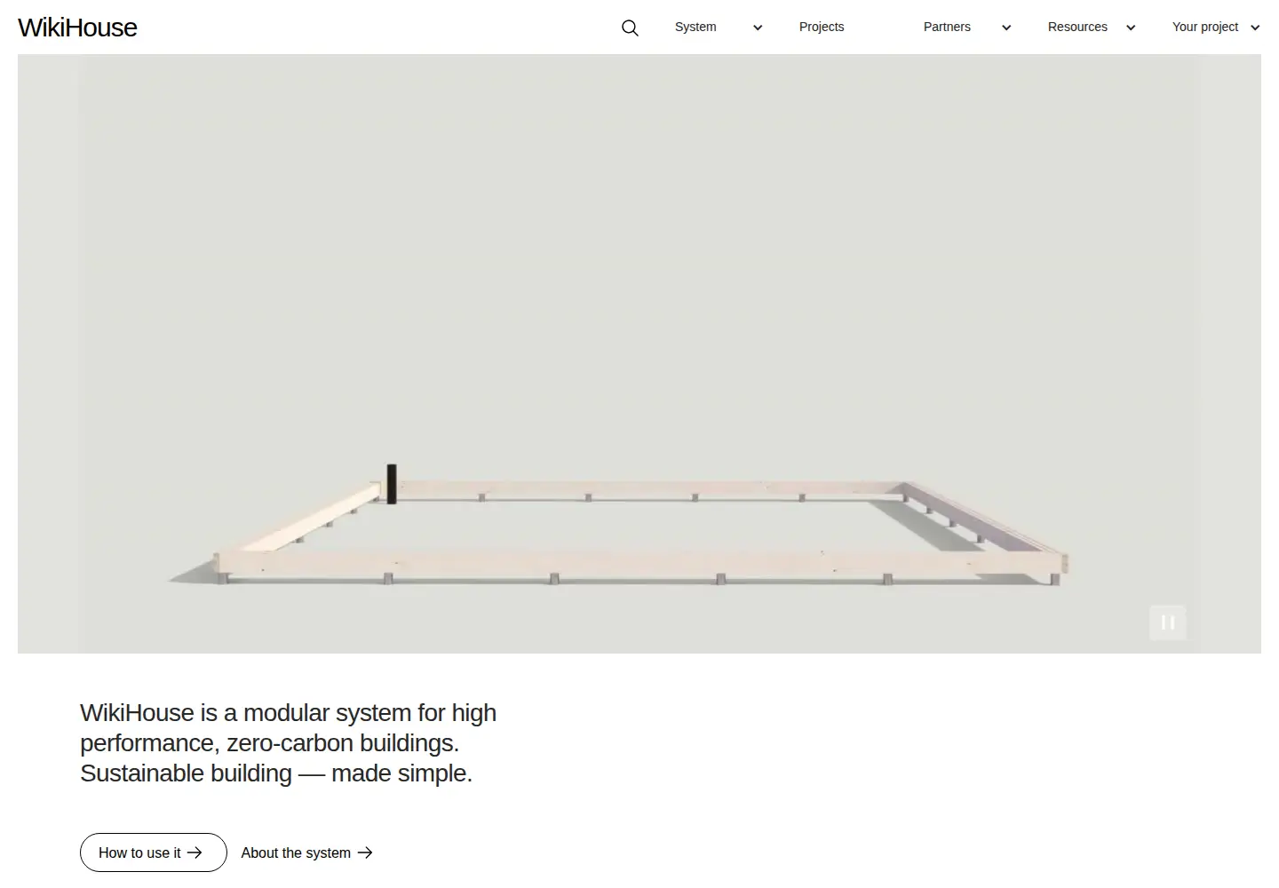Viewport: 1279px width, 888px height.
Task: Open the search magnifier icon
Action: pos(630,28)
